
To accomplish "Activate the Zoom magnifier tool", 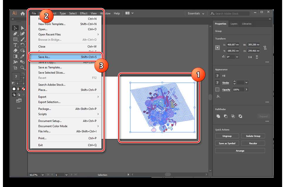I will (x=23, y=67).
